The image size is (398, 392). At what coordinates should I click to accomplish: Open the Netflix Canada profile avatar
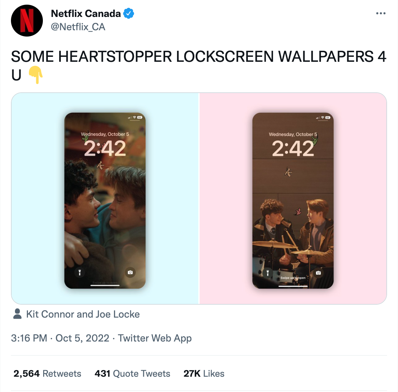(x=27, y=21)
